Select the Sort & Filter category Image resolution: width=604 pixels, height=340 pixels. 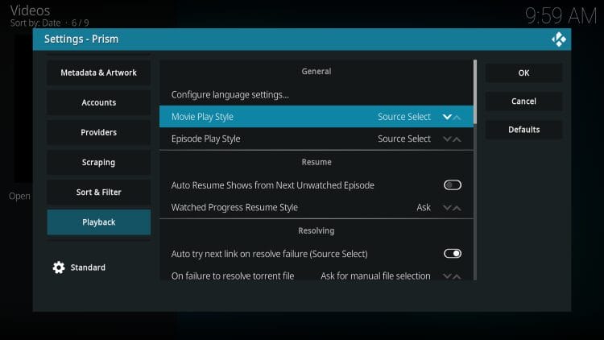tap(98, 192)
